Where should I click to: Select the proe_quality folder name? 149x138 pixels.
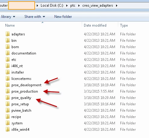tap(21, 98)
